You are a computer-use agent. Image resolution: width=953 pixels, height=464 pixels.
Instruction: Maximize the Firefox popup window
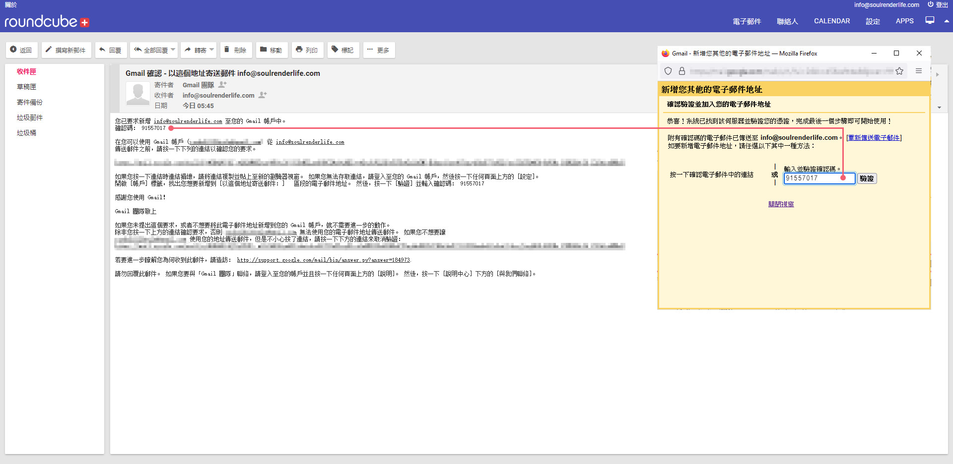point(896,53)
